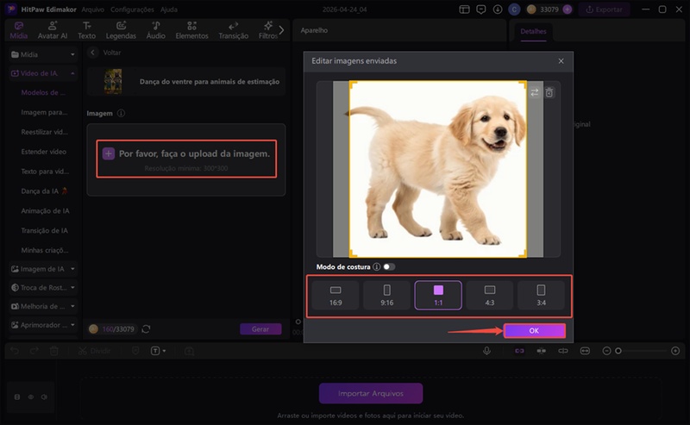Show info for Modo de costura

tap(377, 266)
